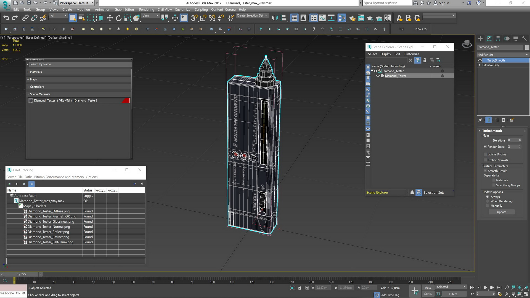Click Iterations spinner arrows
Screen dimensions: 530x298
(x=520, y=140)
